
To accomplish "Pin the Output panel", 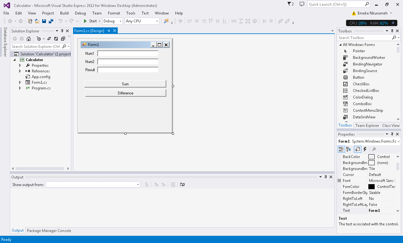I will pyautogui.click(x=326, y=177).
